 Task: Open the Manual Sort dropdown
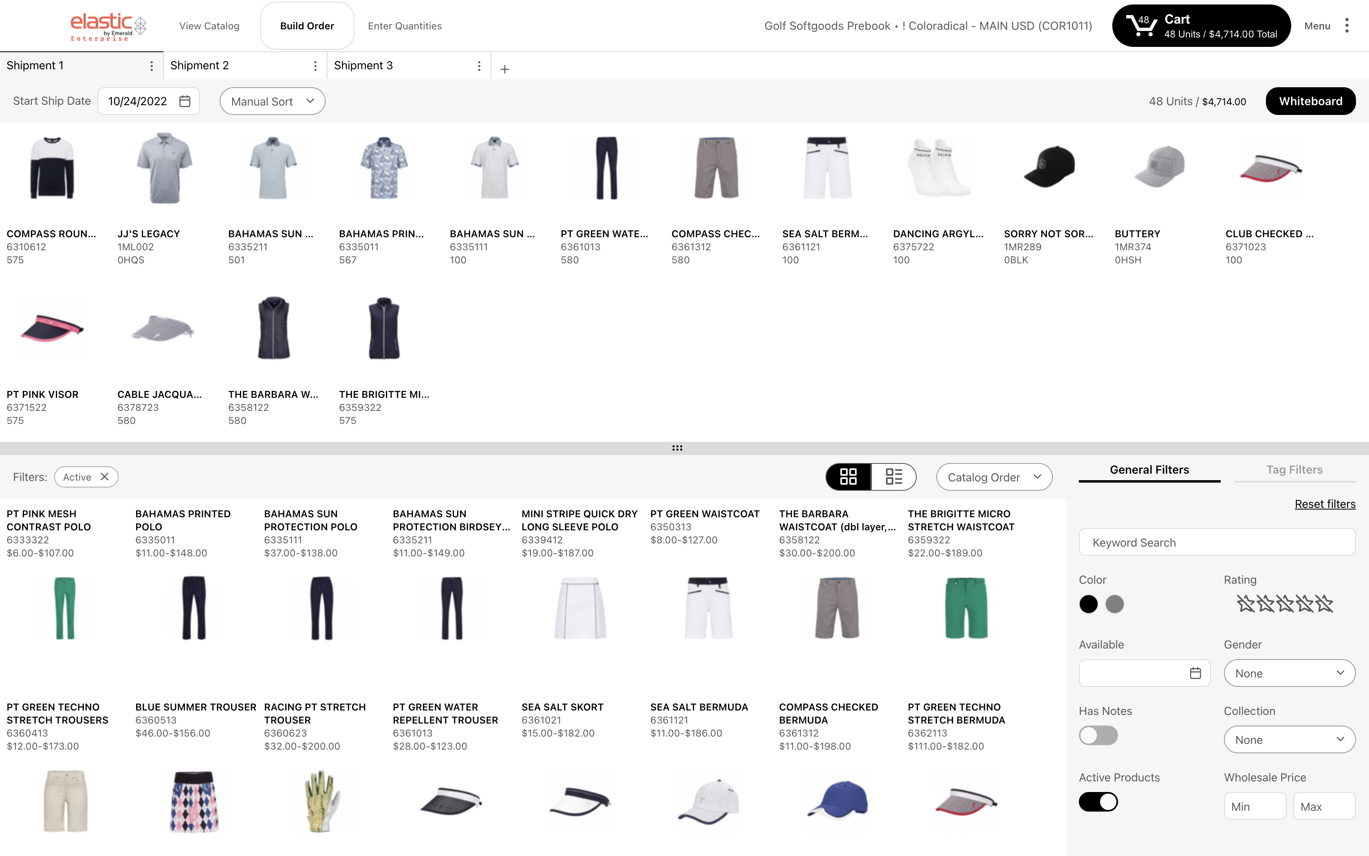[x=272, y=101]
